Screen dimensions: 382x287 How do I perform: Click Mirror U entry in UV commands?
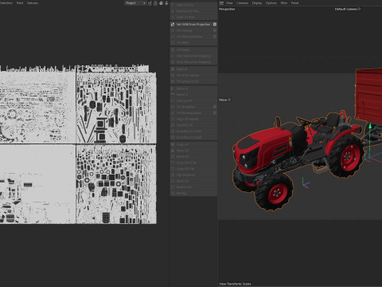pos(193,88)
